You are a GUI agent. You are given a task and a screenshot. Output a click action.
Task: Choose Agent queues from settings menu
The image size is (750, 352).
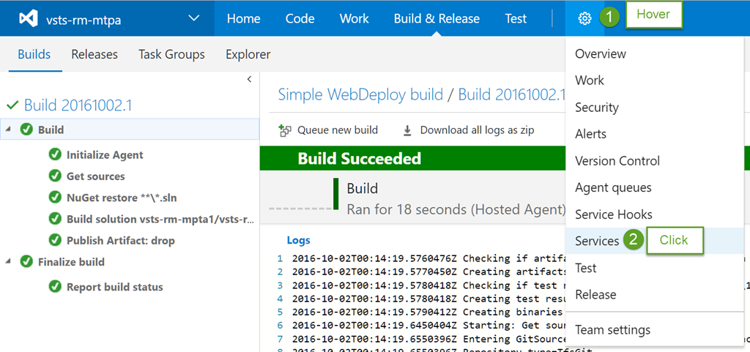[x=613, y=187]
